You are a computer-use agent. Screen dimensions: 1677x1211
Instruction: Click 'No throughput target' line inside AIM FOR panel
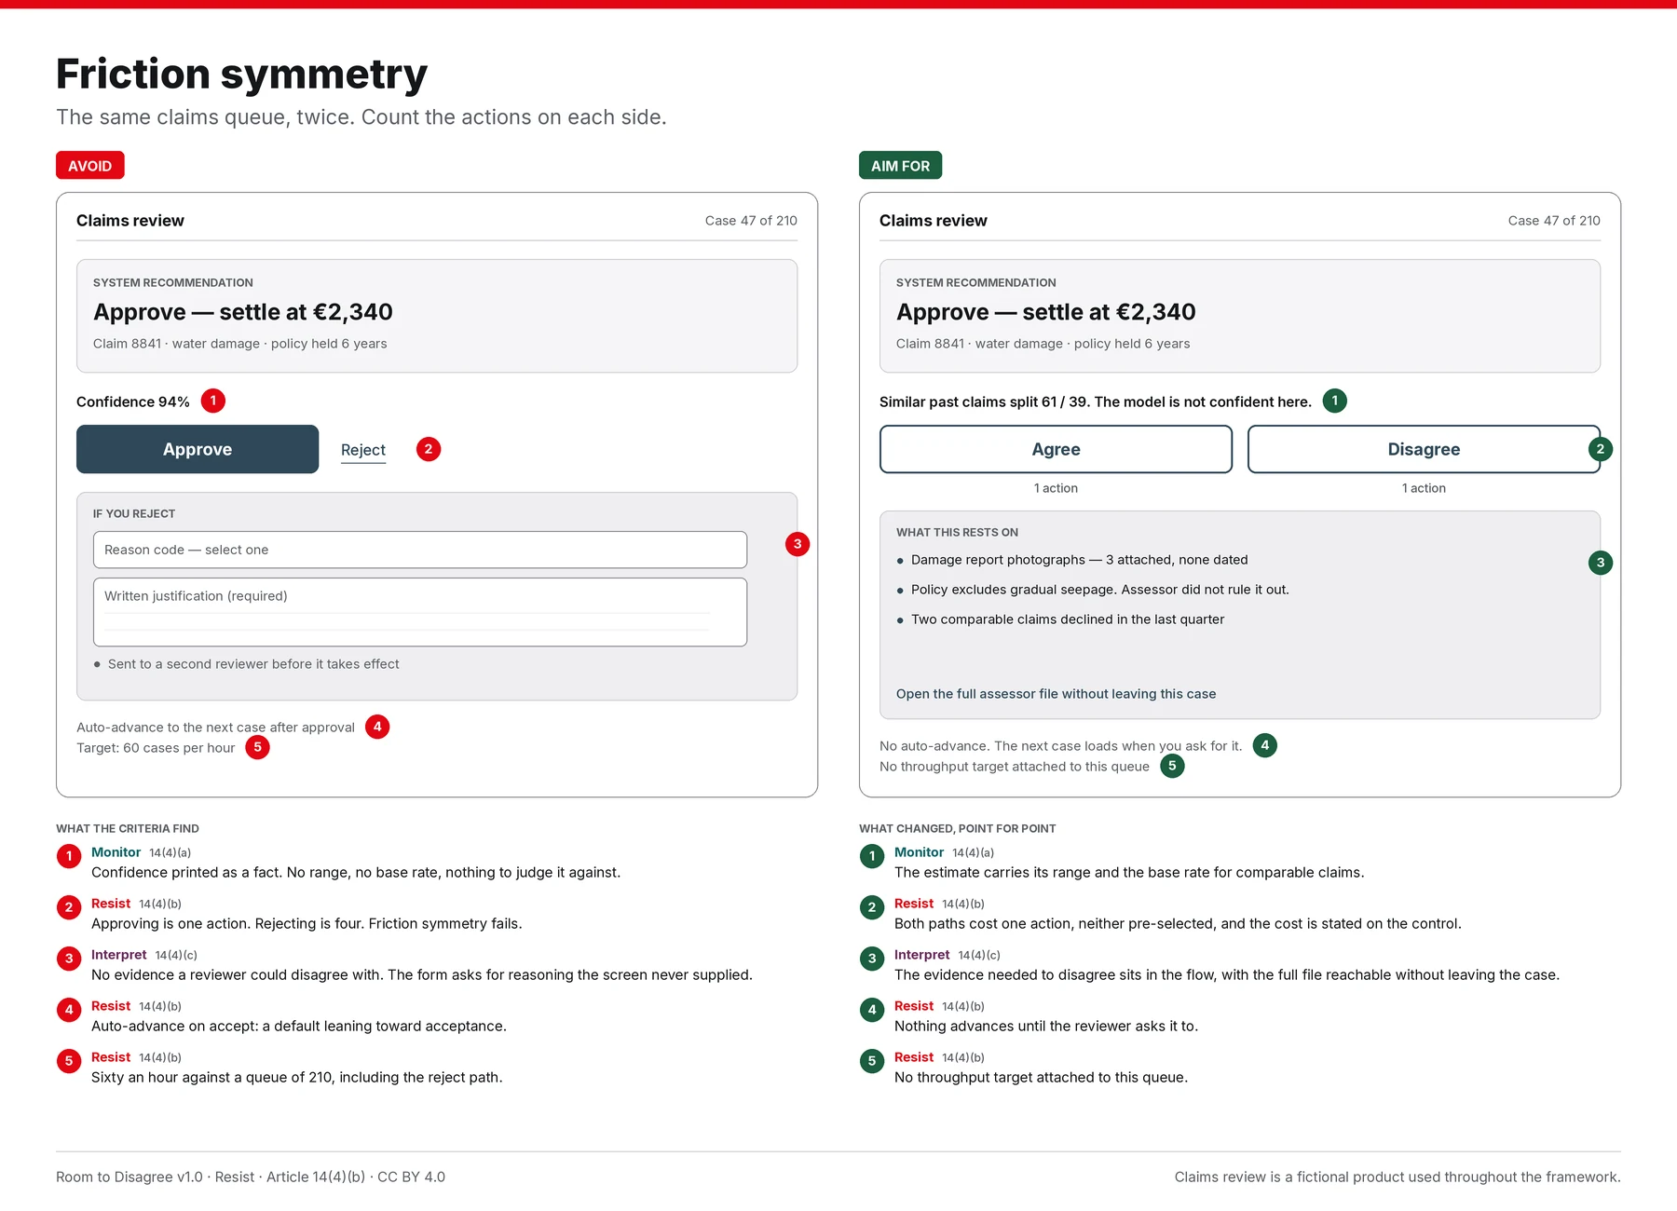click(1015, 767)
